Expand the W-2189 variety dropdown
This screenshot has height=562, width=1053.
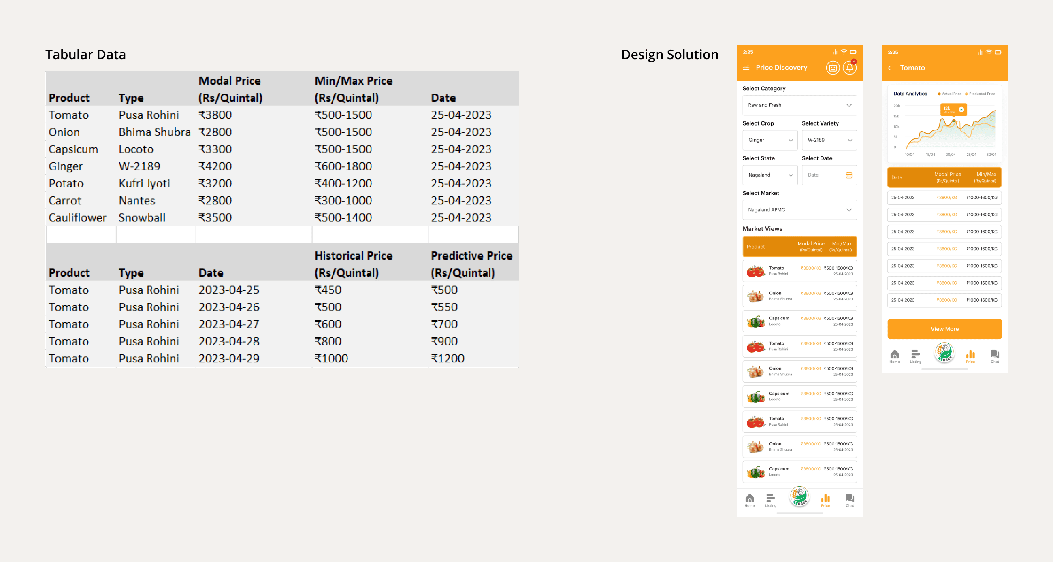pyautogui.click(x=829, y=140)
